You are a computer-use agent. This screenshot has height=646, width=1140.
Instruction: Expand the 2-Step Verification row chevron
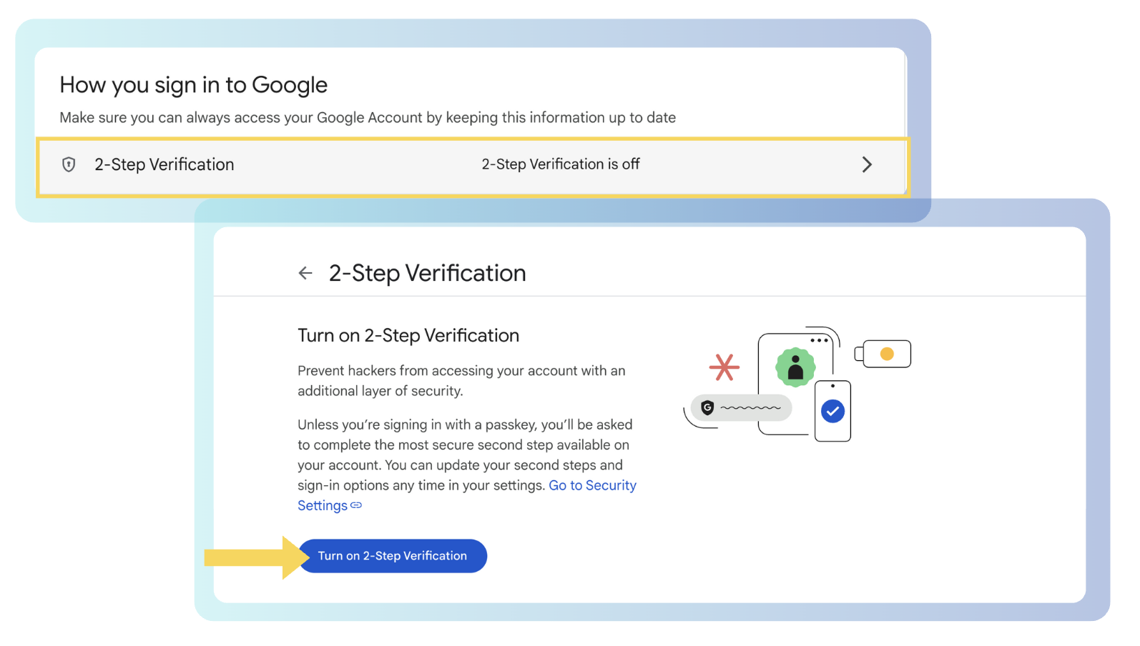click(x=867, y=165)
